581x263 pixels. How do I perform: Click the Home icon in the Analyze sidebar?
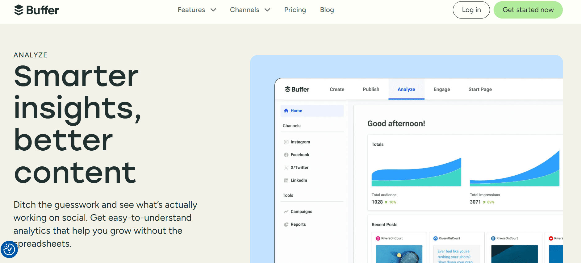point(286,111)
